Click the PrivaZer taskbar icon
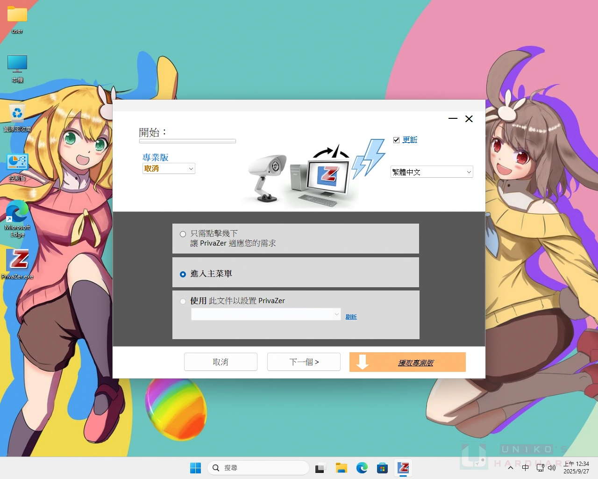This screenshot has width=598, height=479. click(x=404, y=468)
